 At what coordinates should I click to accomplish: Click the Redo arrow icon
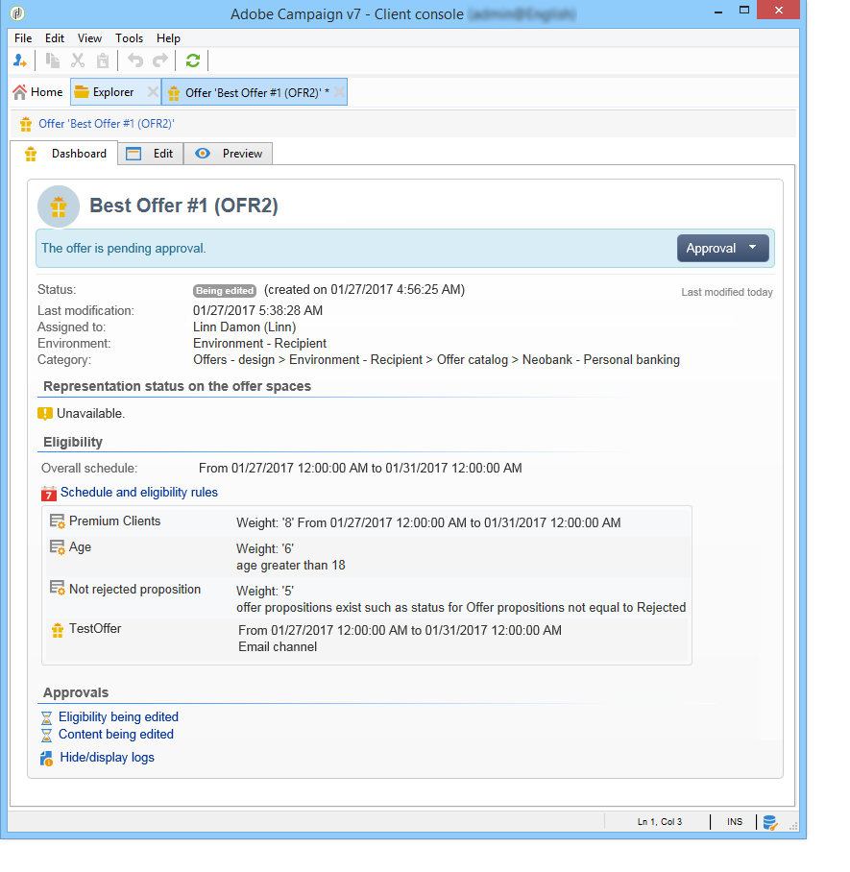pyautogui.click(x=160, y=61)
